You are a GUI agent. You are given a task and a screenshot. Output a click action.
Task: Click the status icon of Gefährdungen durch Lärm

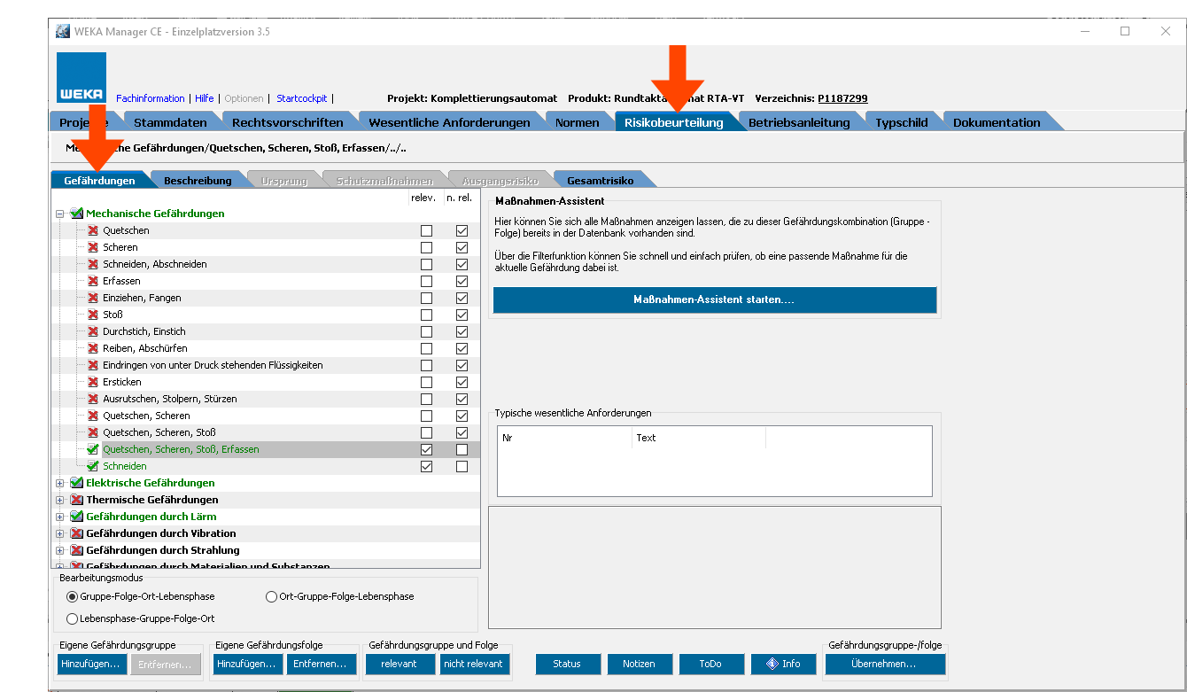coord(76,517)
